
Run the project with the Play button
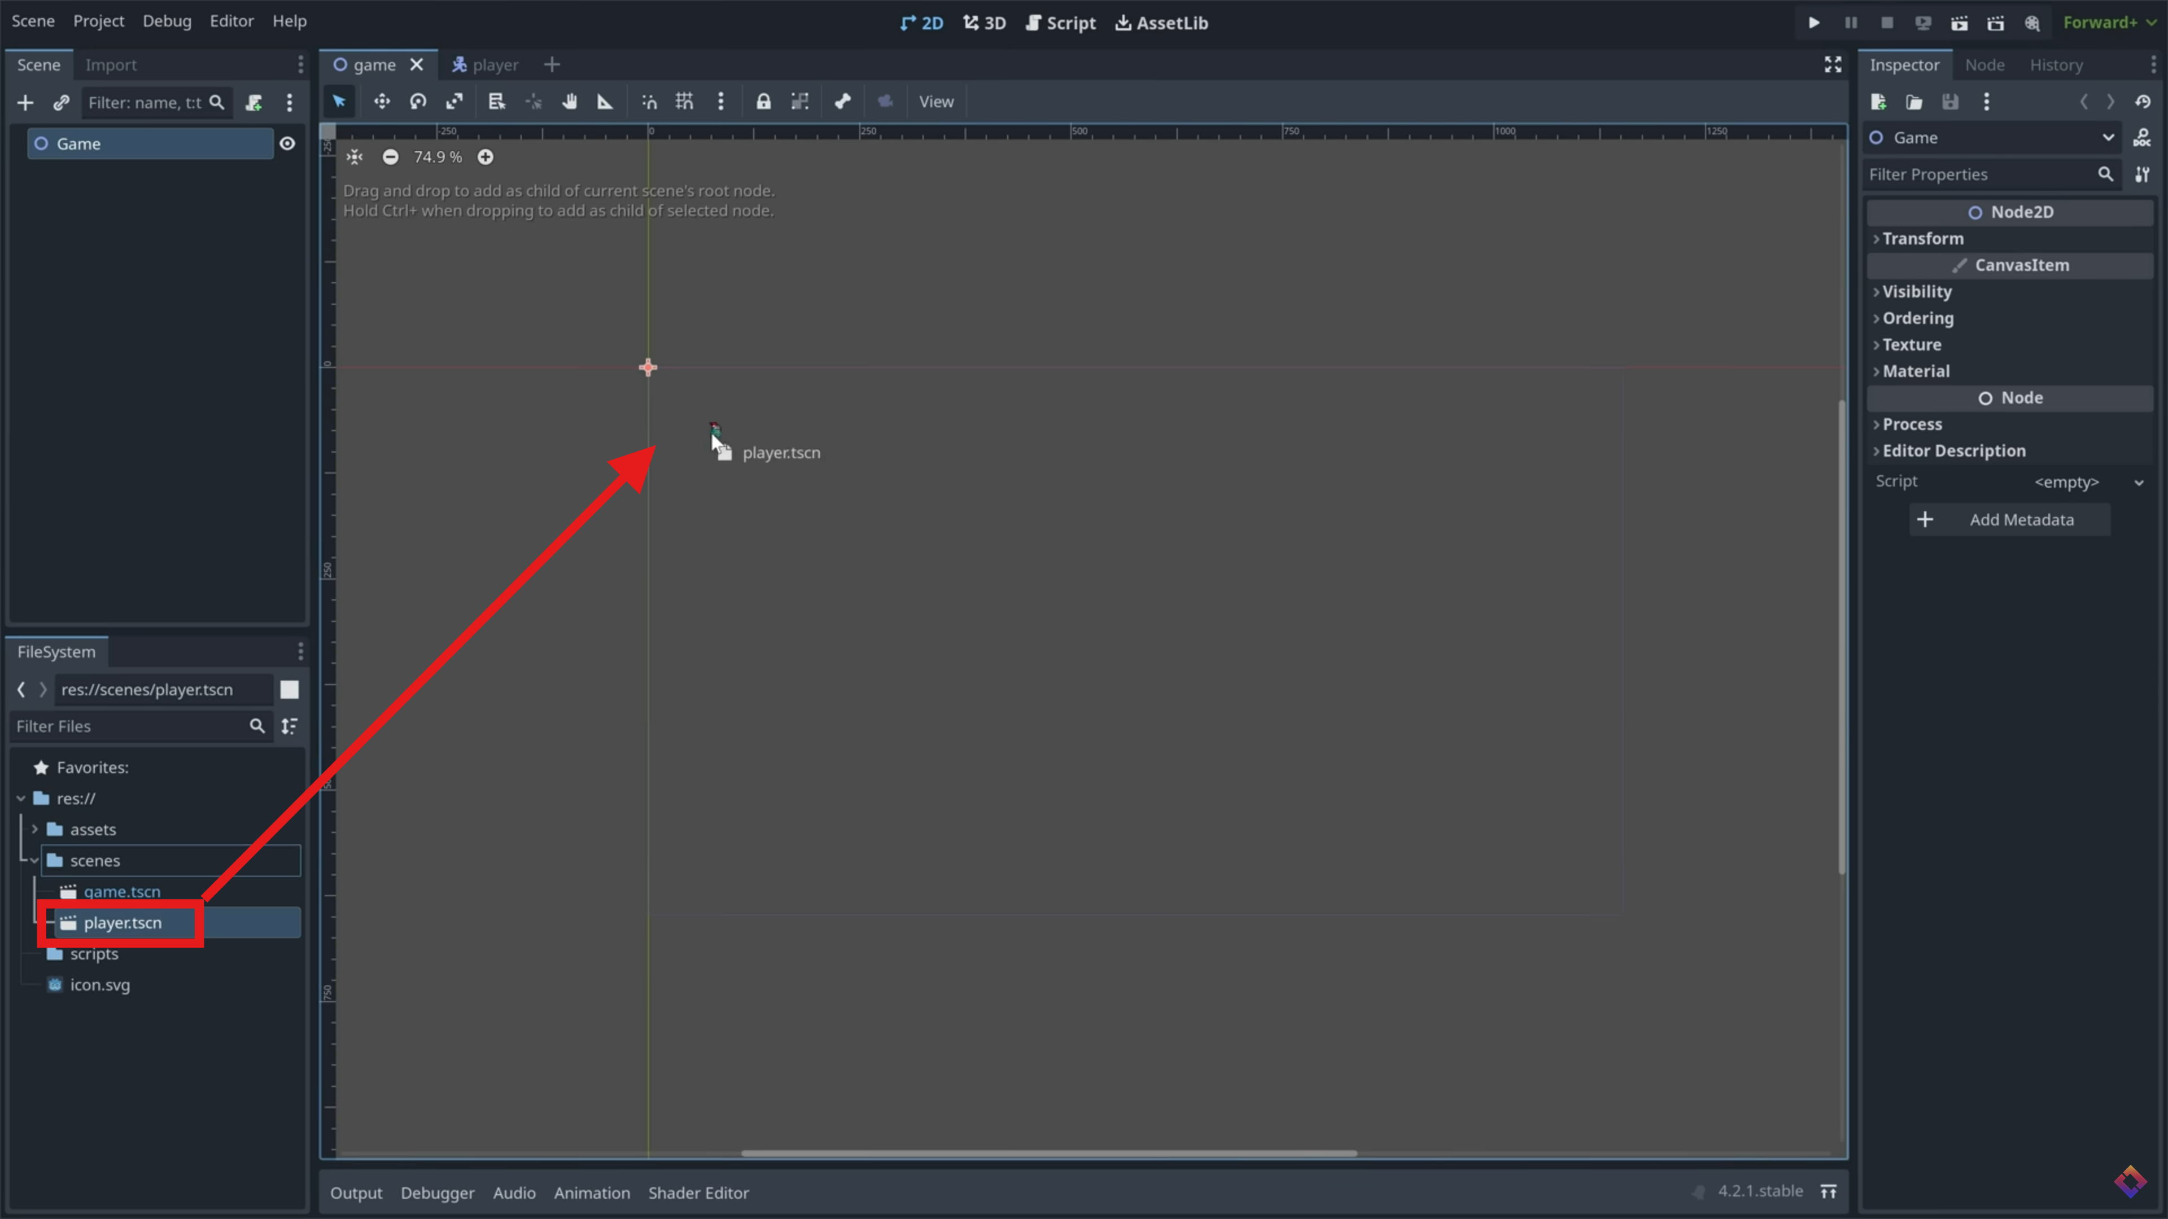coord(1813,23)
